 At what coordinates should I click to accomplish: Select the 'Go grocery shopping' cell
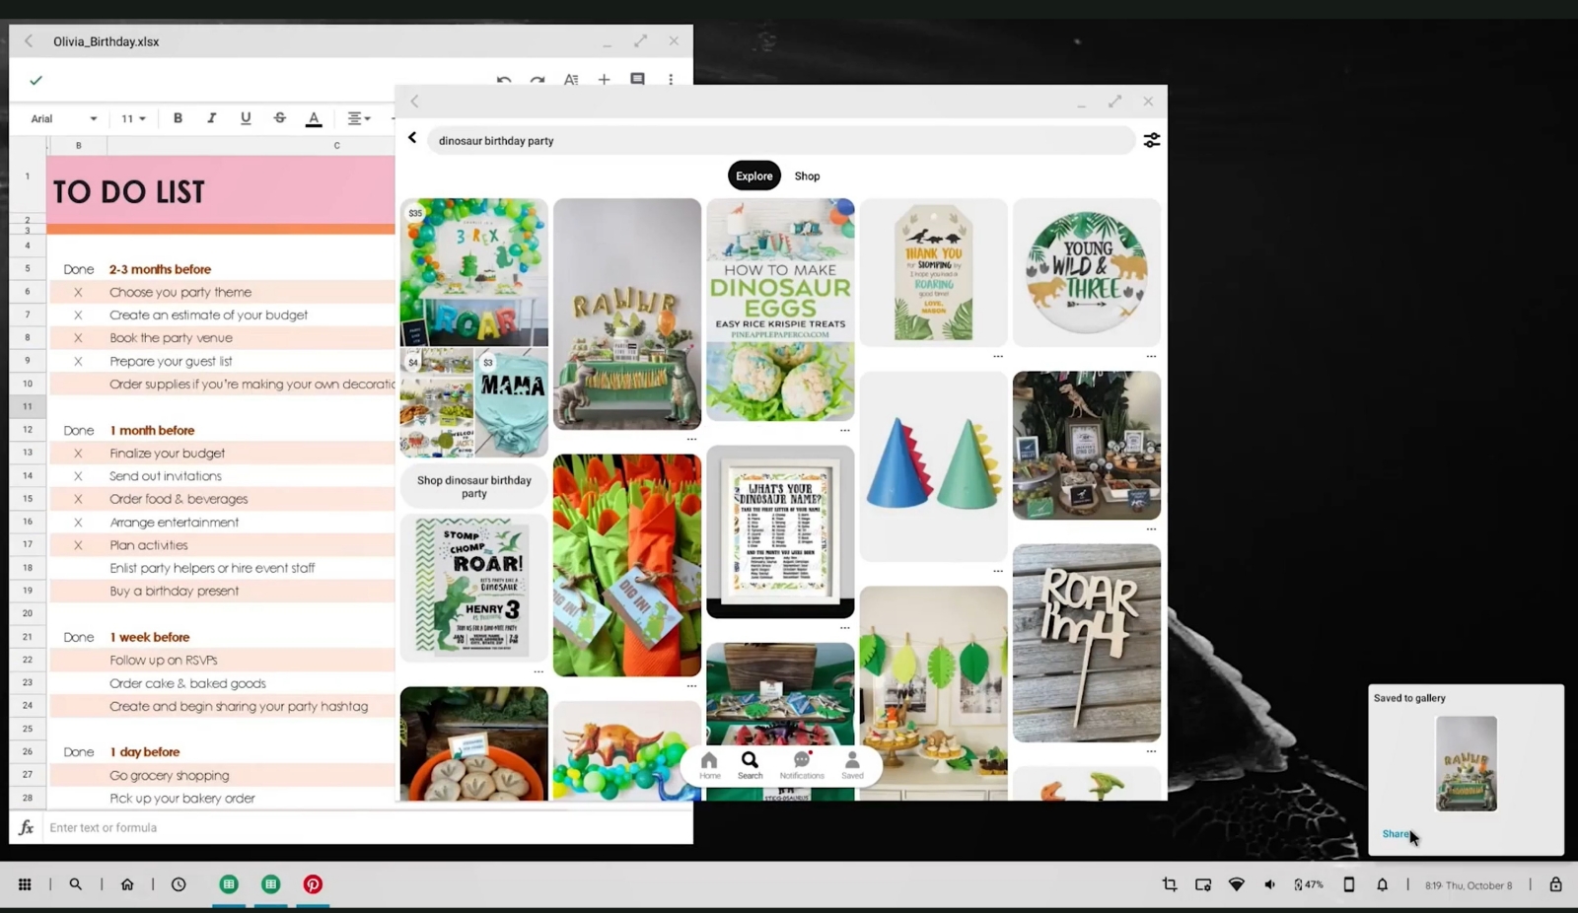170,775
